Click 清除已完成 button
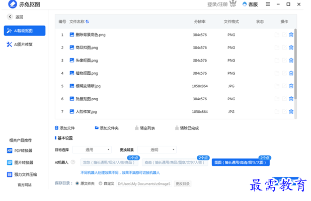 pyautogui.click(x=187, y=128)
